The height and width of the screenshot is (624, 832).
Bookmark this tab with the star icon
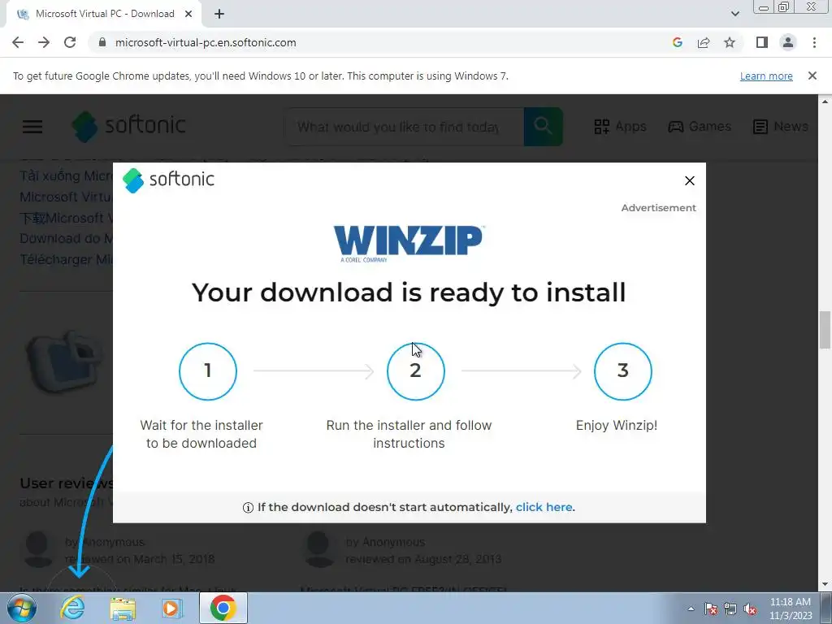coord(730,42)
